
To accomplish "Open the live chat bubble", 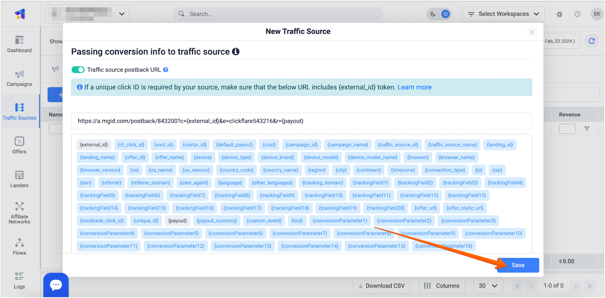I will tap(56, 285).
